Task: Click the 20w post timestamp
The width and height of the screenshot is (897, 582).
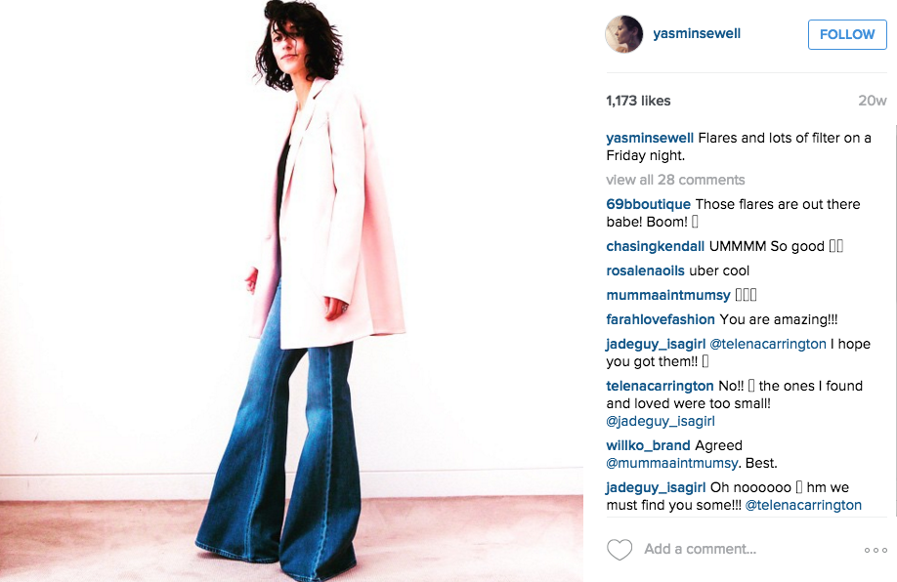Action: point(873,101)
